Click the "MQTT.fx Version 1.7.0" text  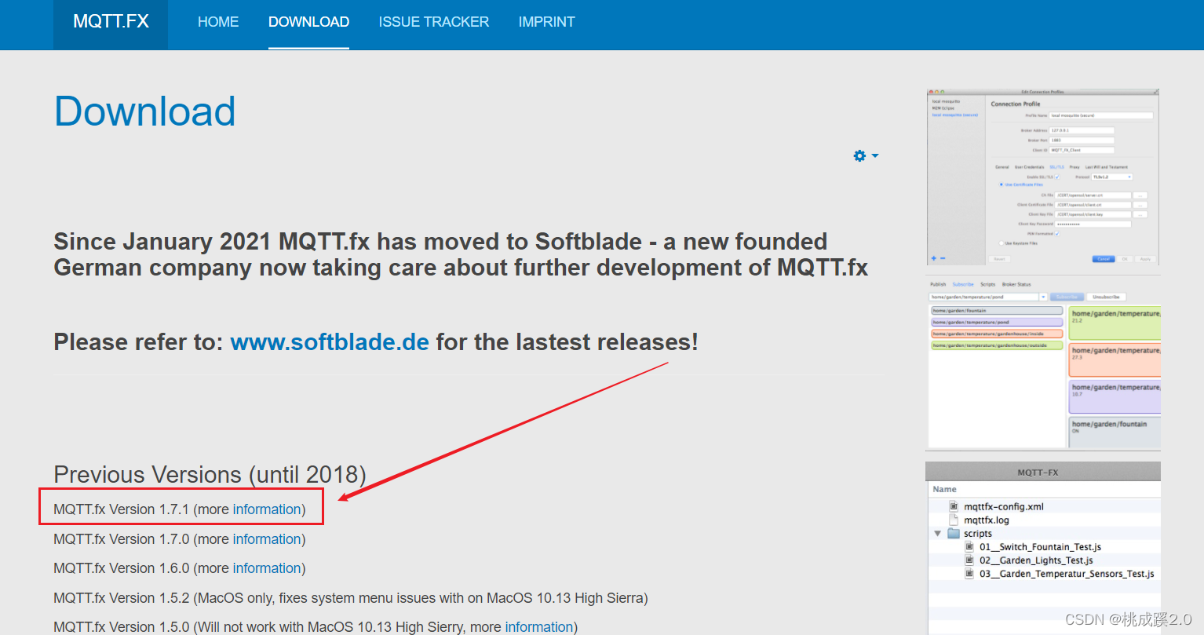click(122, 539)
